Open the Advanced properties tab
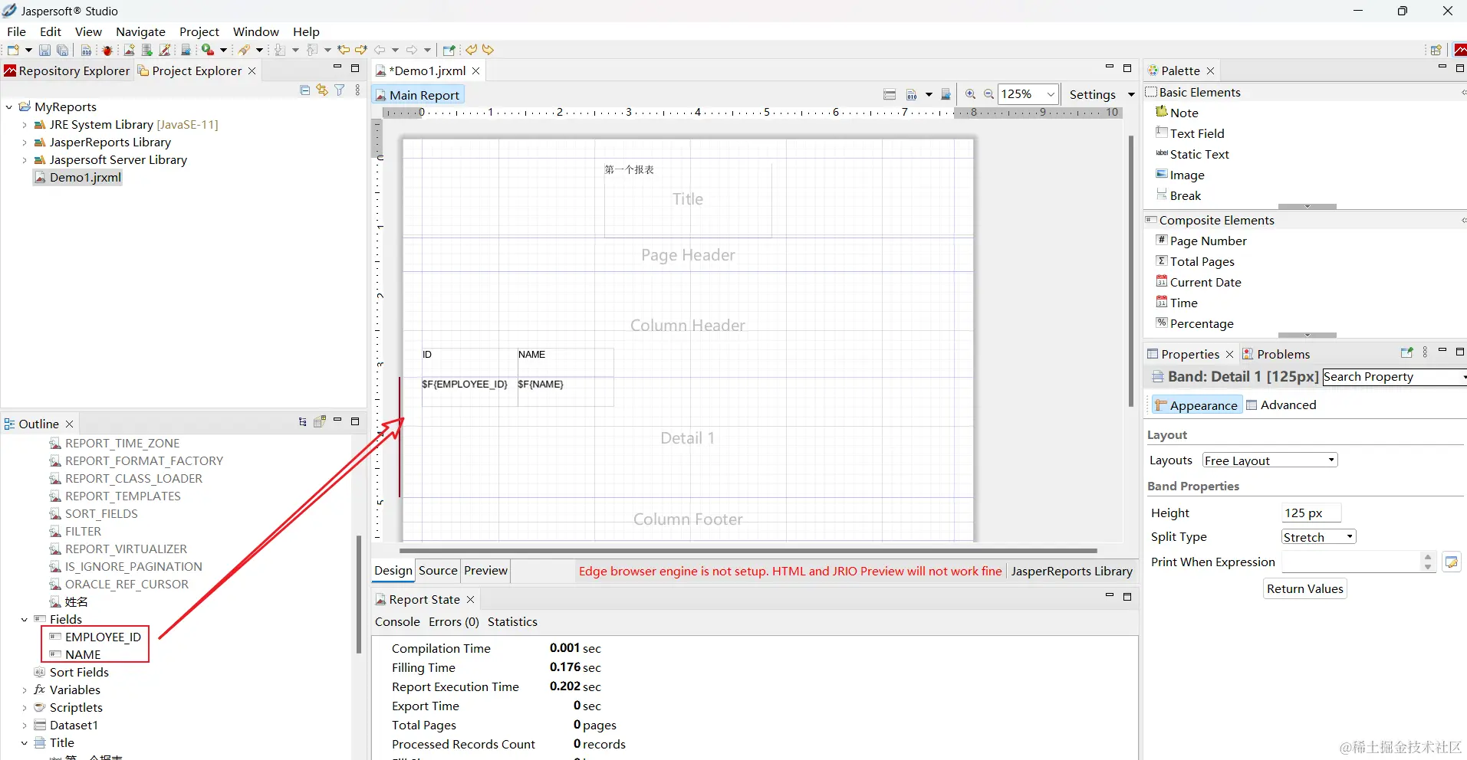The width and height of the screenshot is (1467, 760). click(1281, 405)
